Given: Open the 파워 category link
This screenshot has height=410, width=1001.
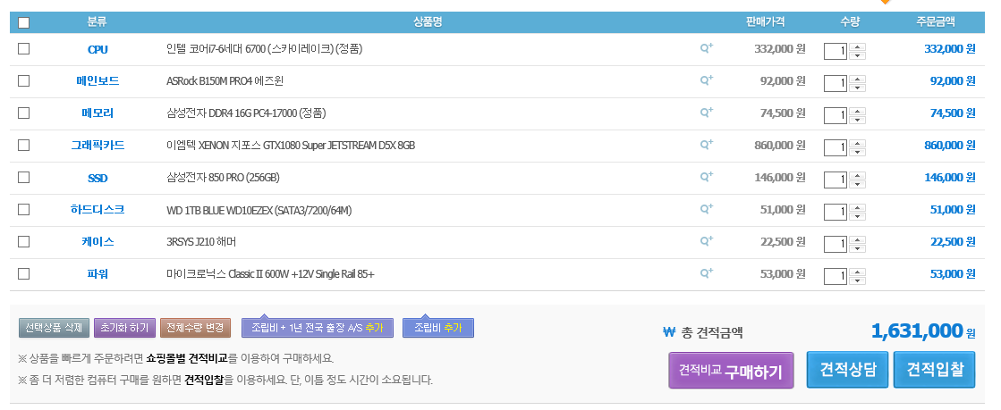Looking at the screenshot, I should coord(98,273).
